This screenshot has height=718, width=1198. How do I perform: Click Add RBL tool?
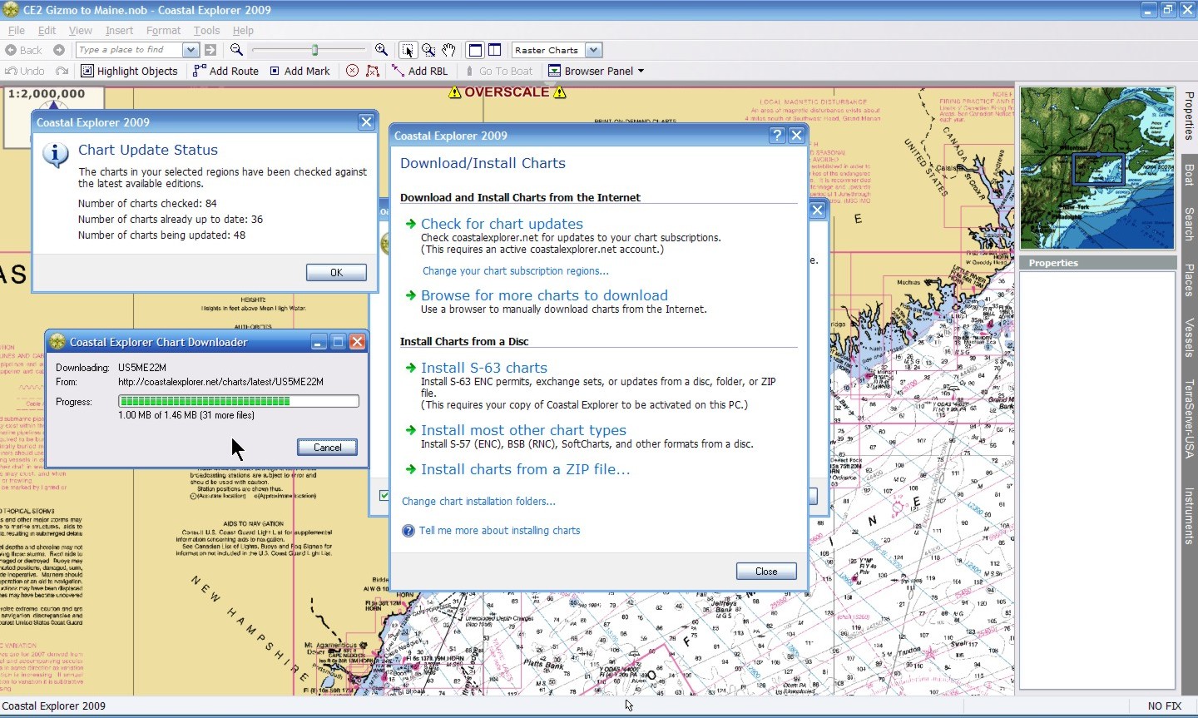click(420, 71)
